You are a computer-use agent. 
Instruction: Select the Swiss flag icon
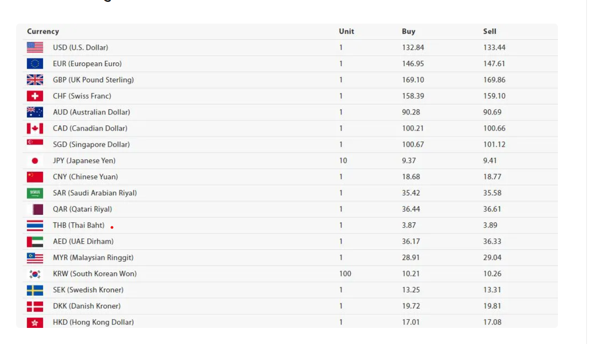coord(35,96)
